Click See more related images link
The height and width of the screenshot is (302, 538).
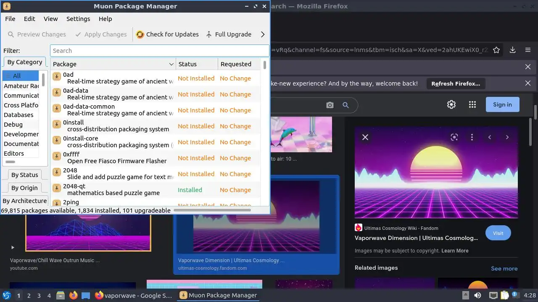pos(504,268)
